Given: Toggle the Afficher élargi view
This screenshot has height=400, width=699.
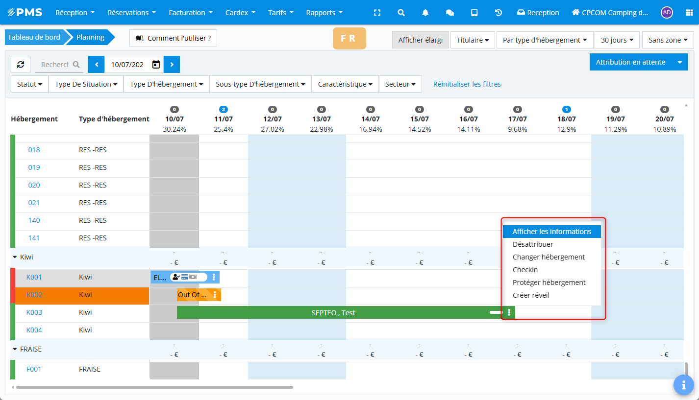Looking at the screenshot, I should [x=420, y=40].
